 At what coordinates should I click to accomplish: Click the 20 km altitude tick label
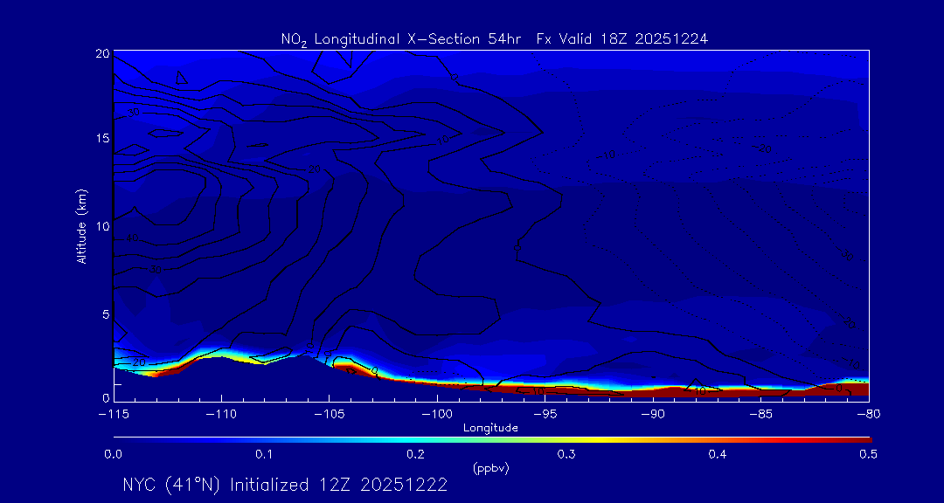pos(102,53)
